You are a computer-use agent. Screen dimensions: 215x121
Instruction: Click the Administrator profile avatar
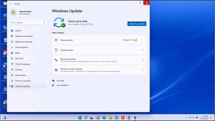[x=13, y=13]
